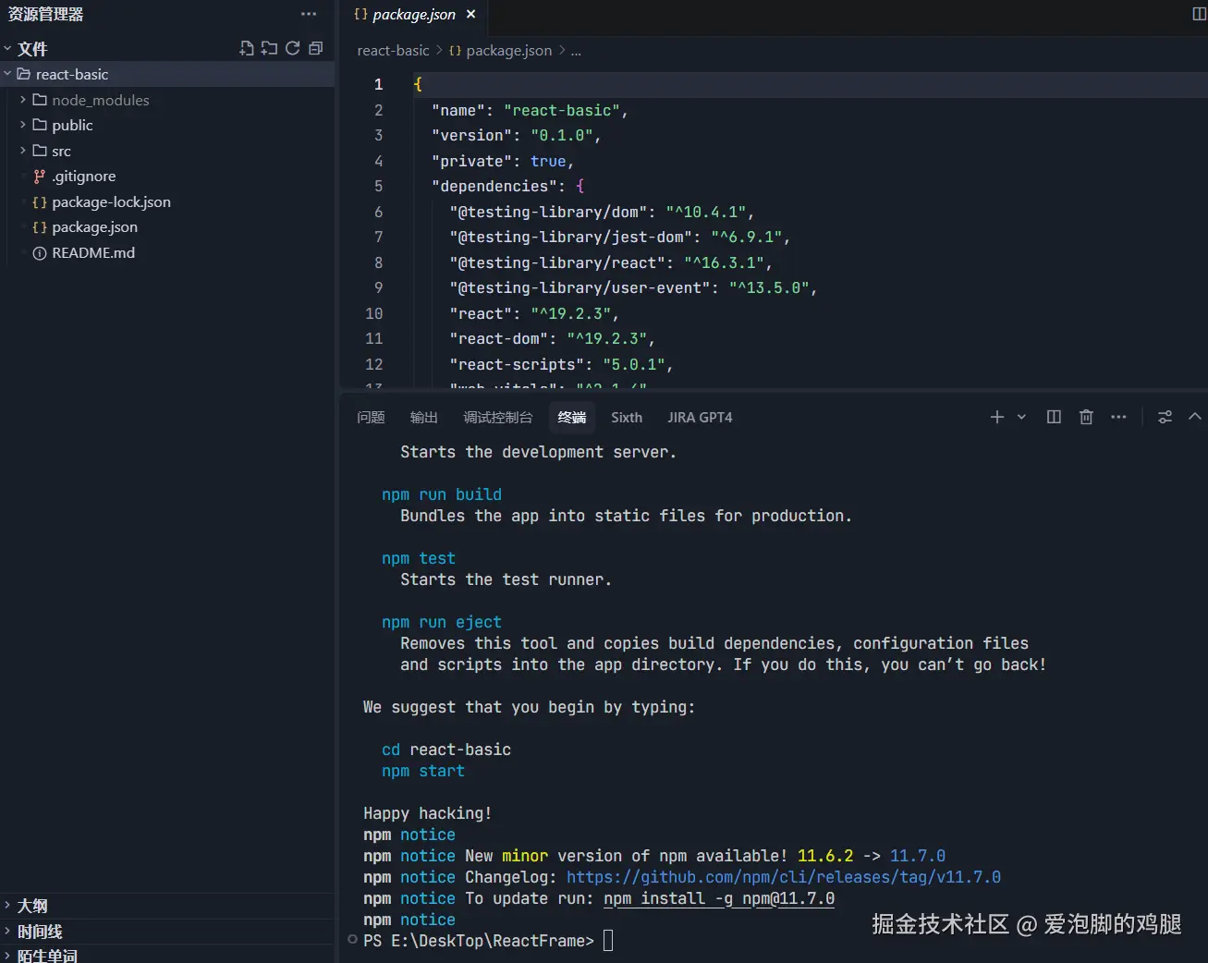Image resolution: width=1208 pixels, height=963 pixels.
Task: Click "npm run build" in terminal output
Action: point(442,494)
